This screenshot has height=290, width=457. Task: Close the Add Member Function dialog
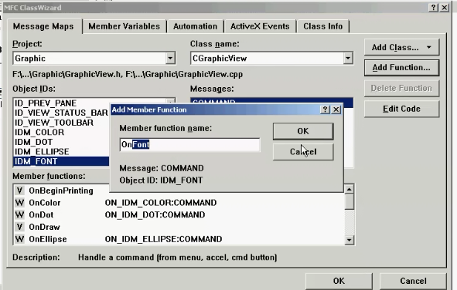coord(336,110)
